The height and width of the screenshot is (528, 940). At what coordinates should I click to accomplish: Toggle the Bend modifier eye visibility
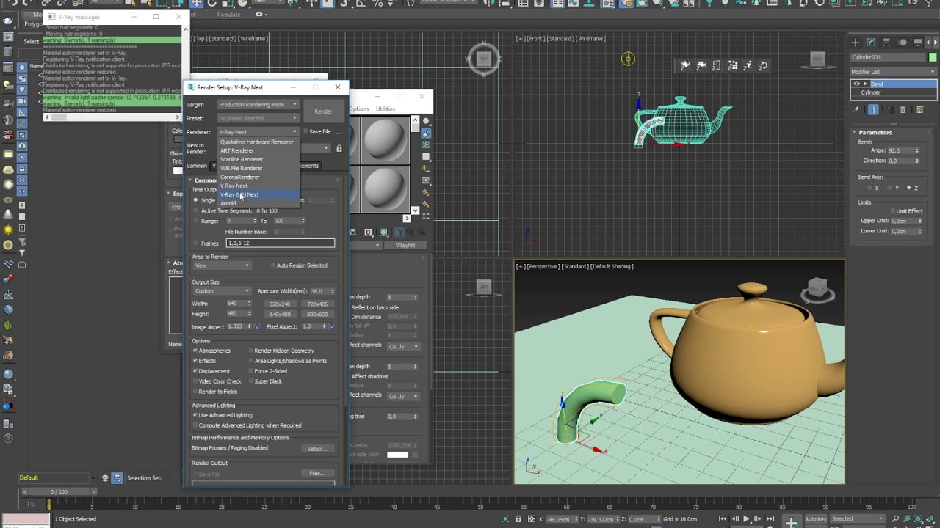click(856, 84)
